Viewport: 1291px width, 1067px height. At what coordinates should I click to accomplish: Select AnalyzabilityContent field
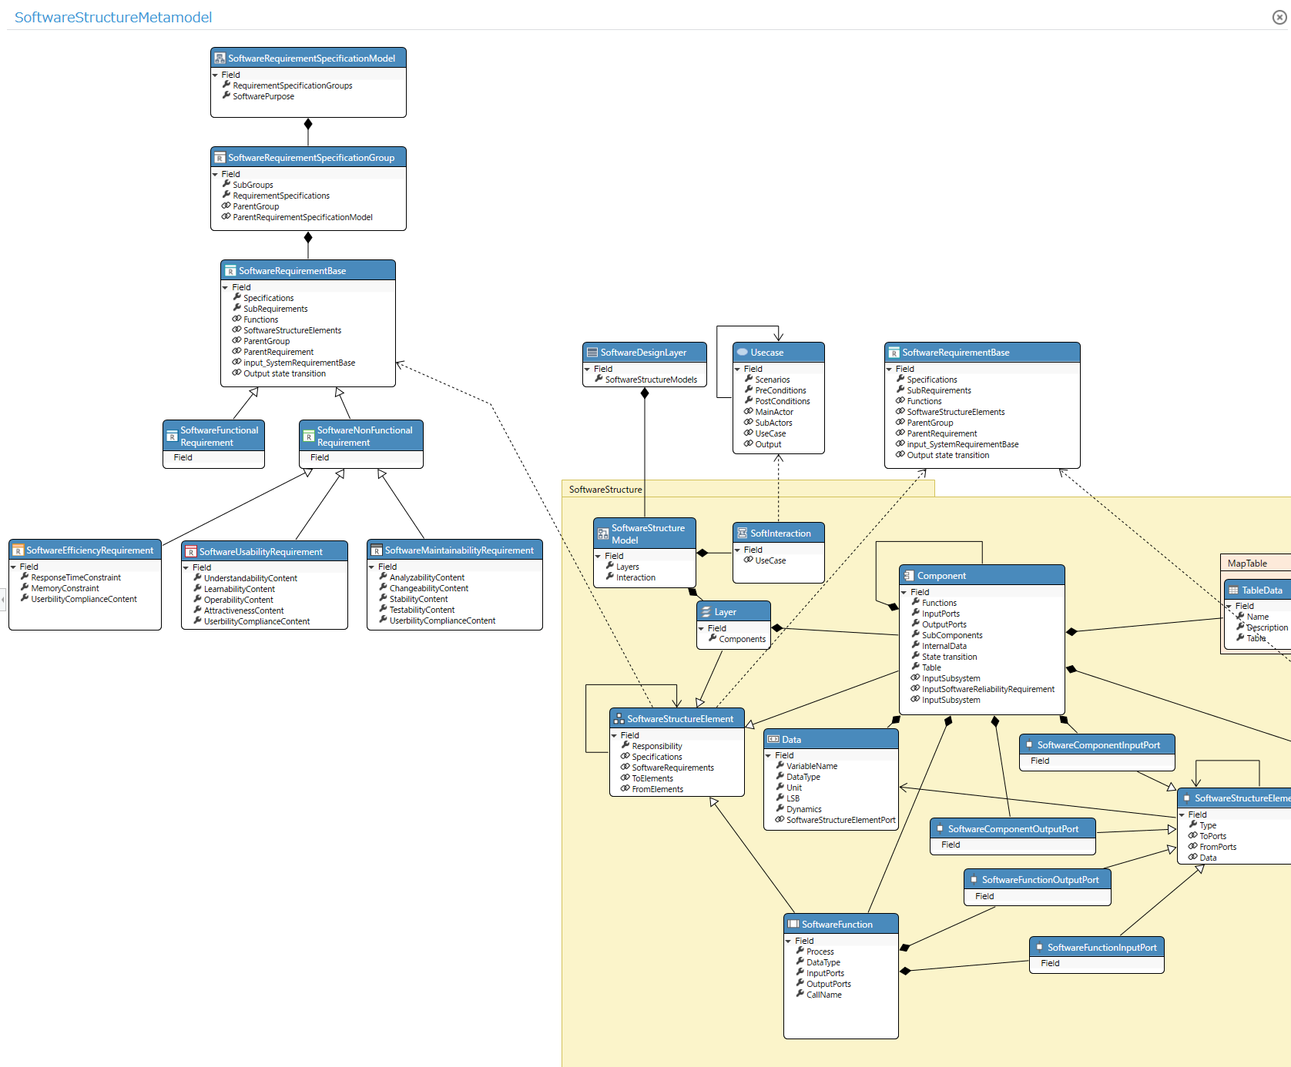coord(427,577)
